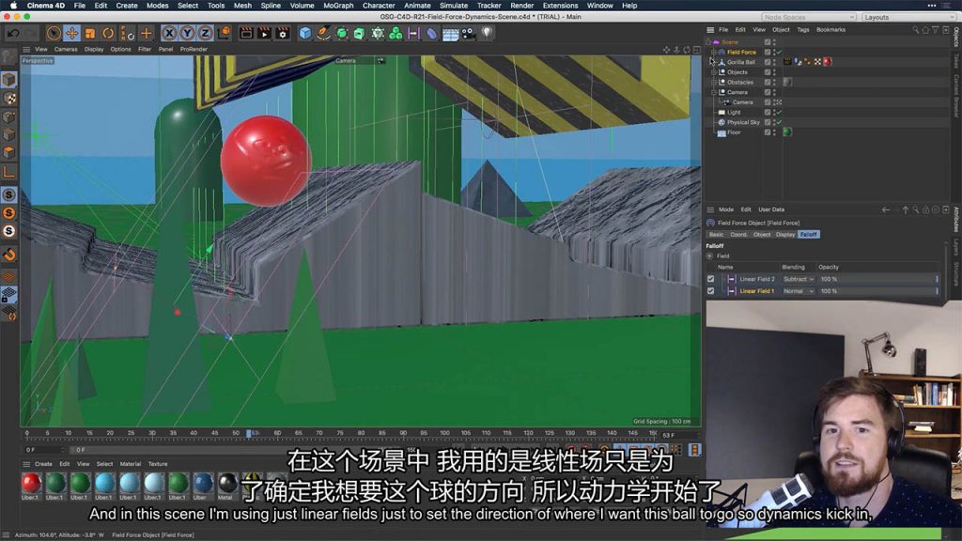962x541 pixels.
Task: Click the Linear Field 2 opacity slider
Action: tap(878, 279)
